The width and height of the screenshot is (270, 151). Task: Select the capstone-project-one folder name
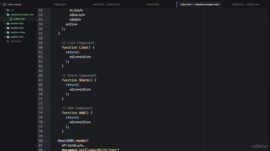[22, 15]
